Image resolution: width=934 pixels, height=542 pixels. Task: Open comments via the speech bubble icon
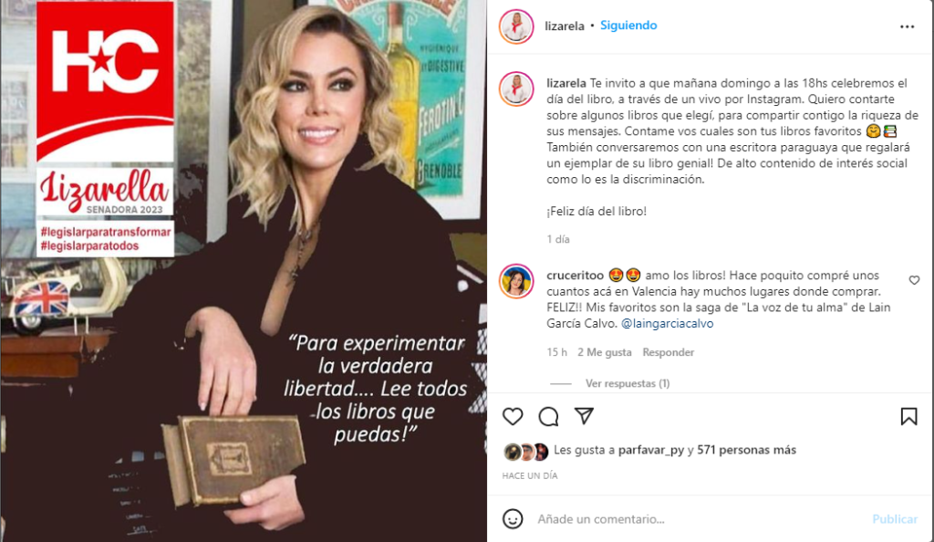pyautogui.click(x=548, y=416)
